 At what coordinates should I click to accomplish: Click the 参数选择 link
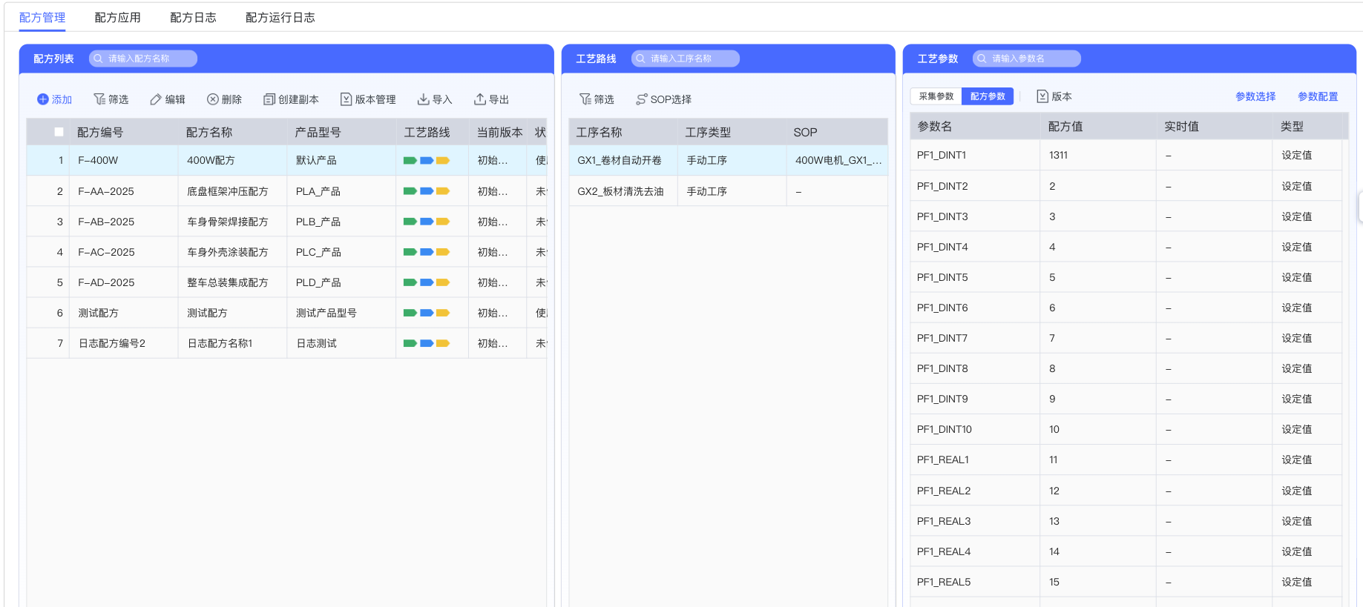point(1255,96)
